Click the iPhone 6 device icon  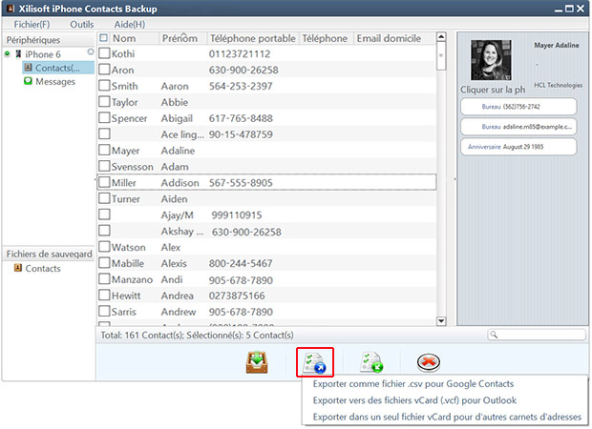click(18, 54)
